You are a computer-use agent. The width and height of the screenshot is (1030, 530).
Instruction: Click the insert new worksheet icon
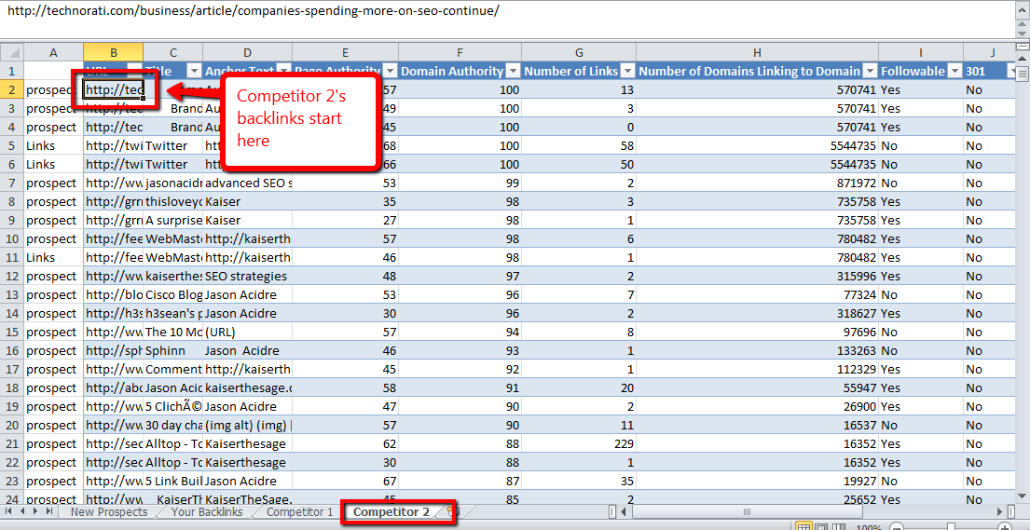[x=456, y=511]
